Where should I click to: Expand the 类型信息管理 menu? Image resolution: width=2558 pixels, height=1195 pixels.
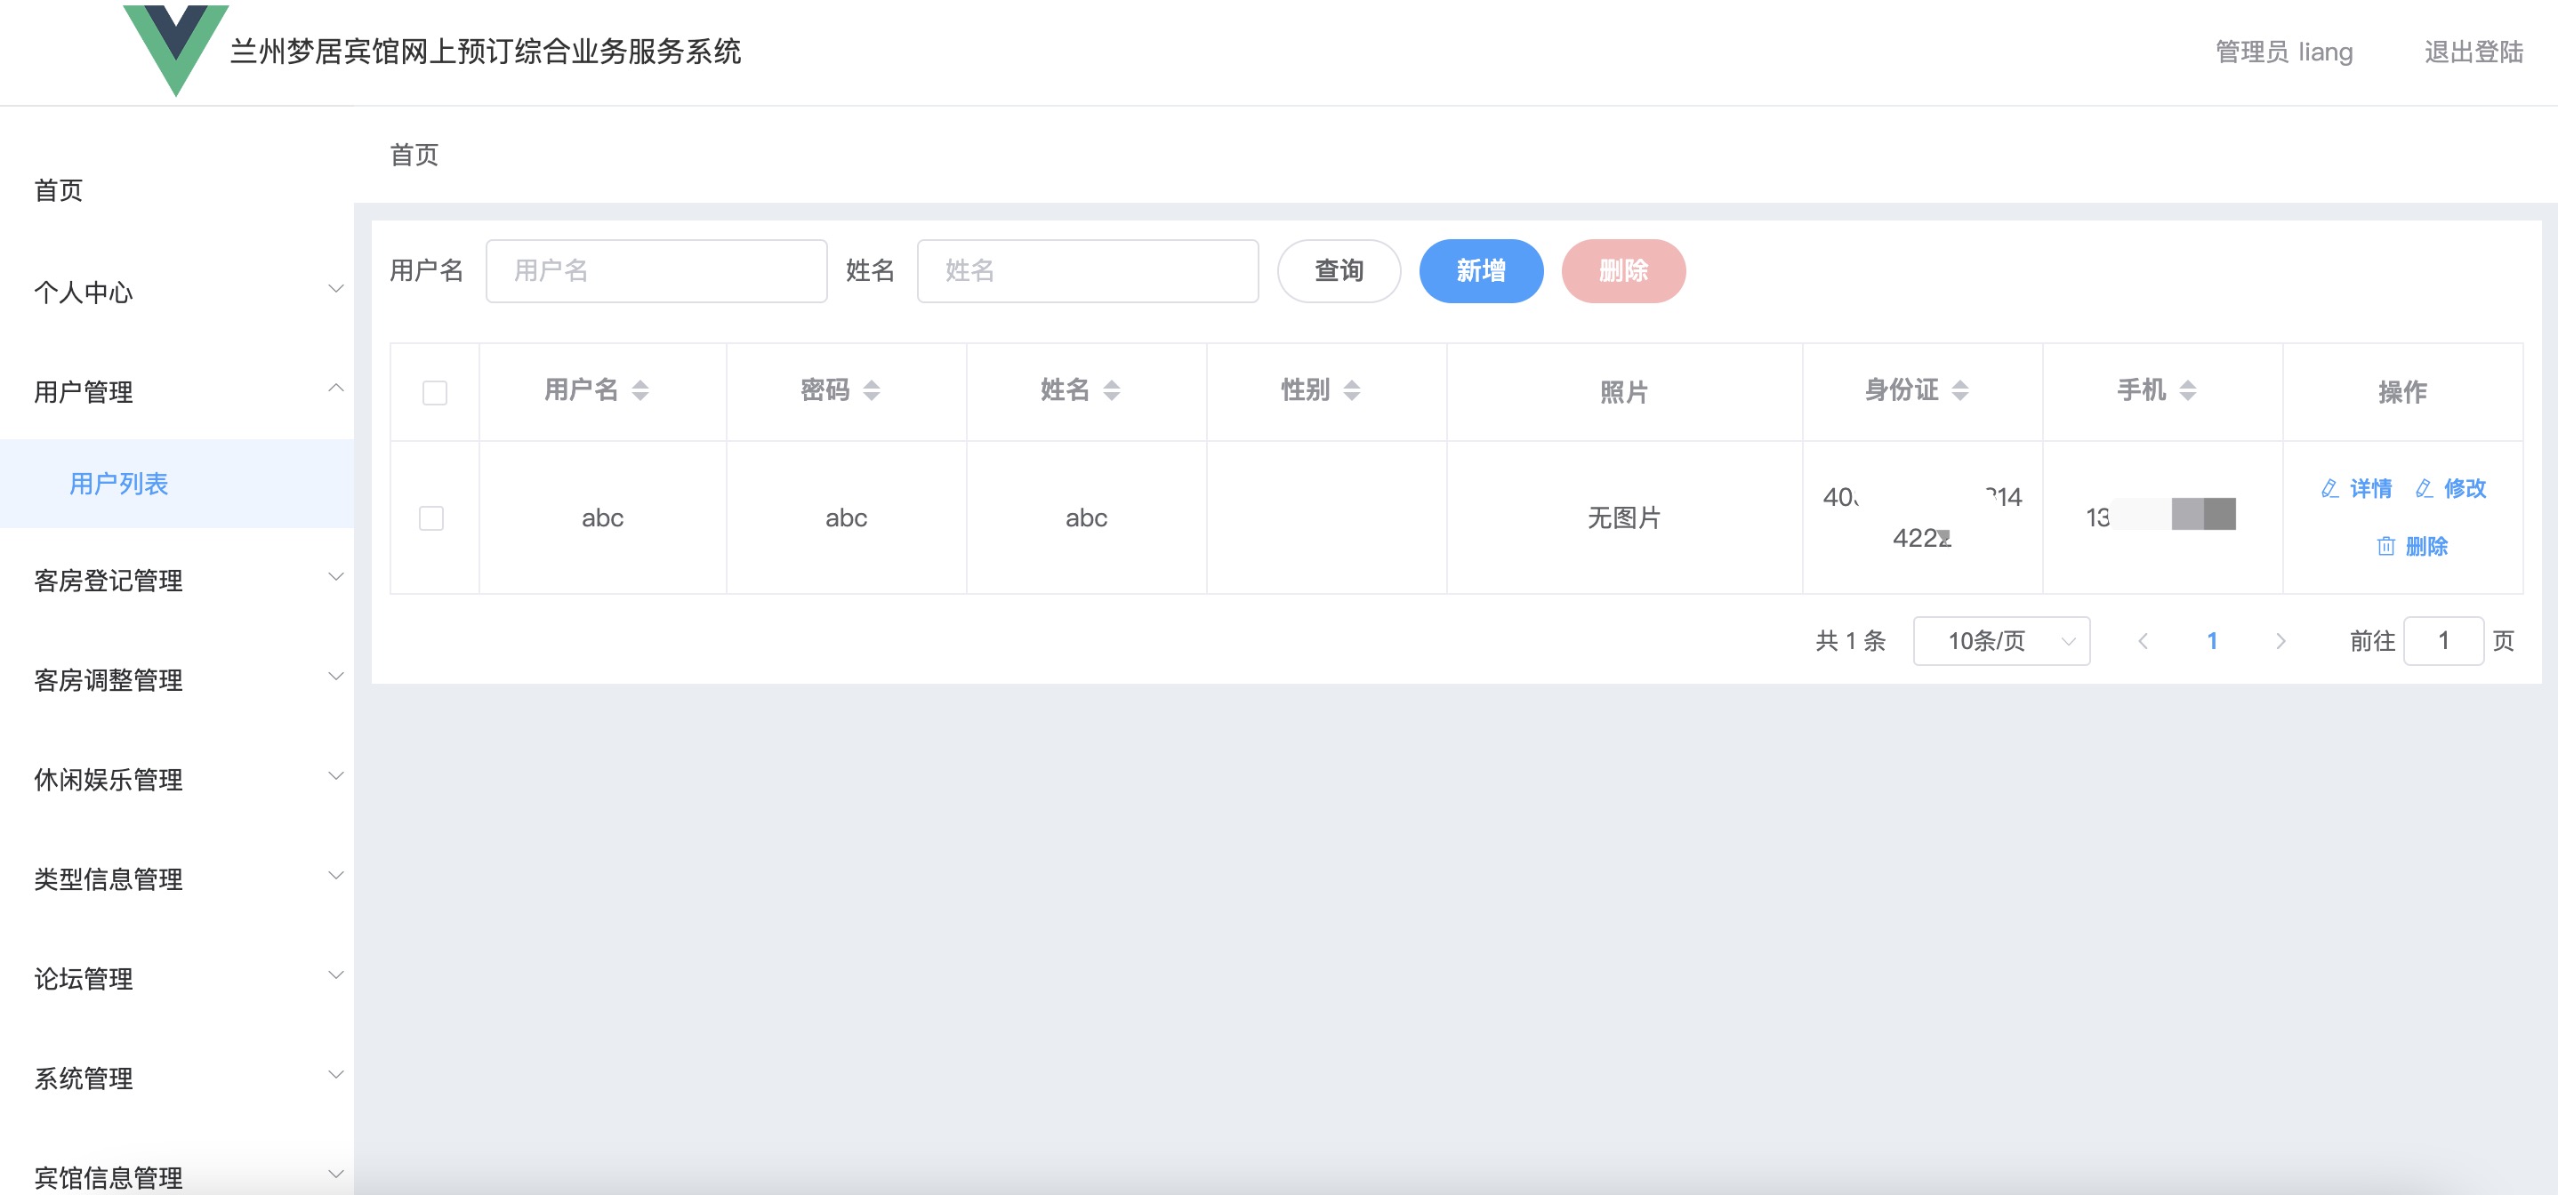pos(177,878)
